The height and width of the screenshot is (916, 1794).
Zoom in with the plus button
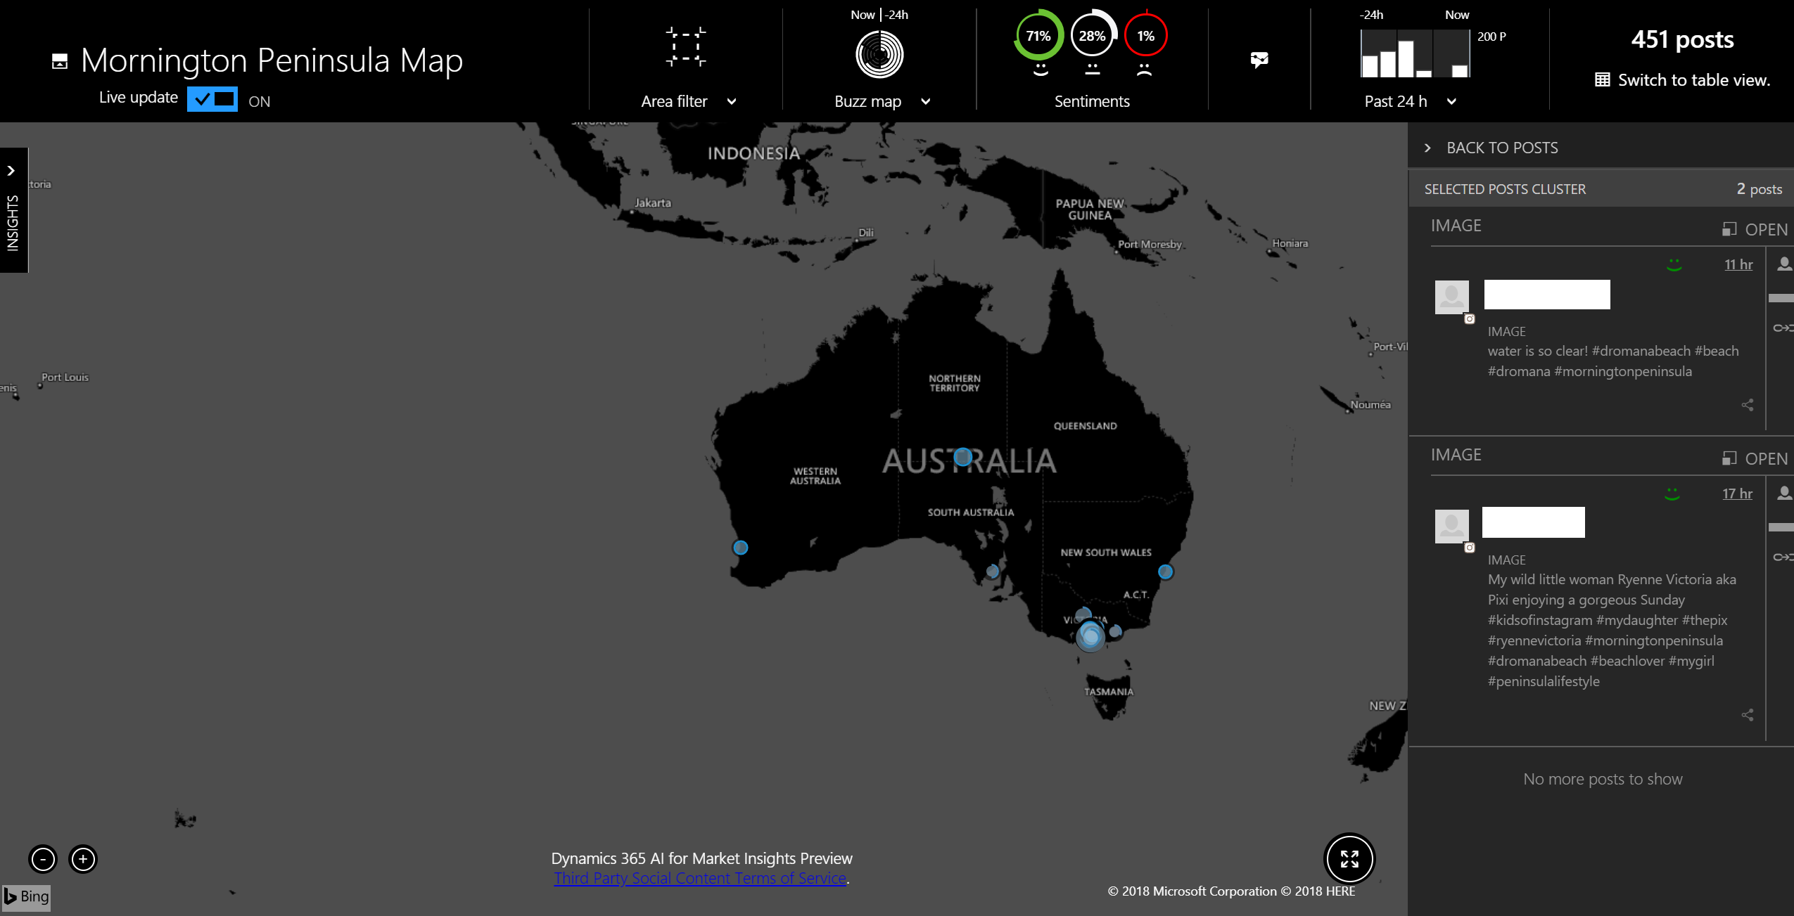click(x=83, y=858)
